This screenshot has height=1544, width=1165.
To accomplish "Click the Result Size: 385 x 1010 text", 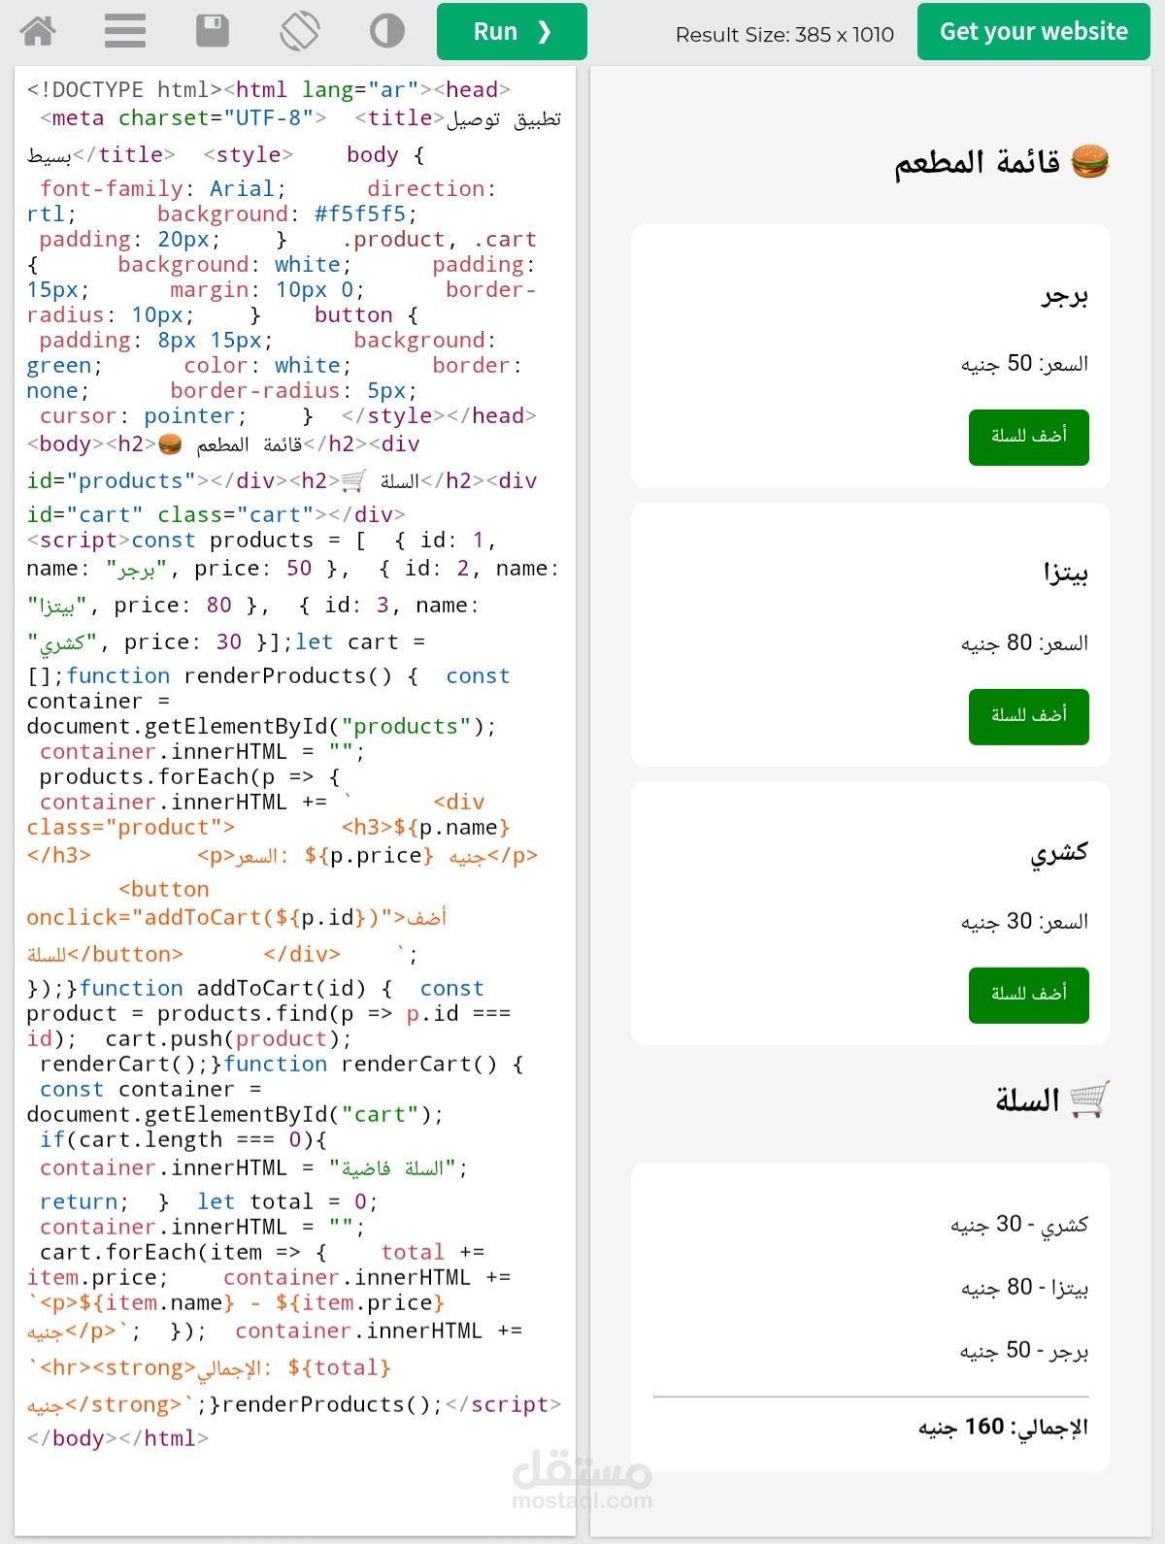I will (784, 35).
